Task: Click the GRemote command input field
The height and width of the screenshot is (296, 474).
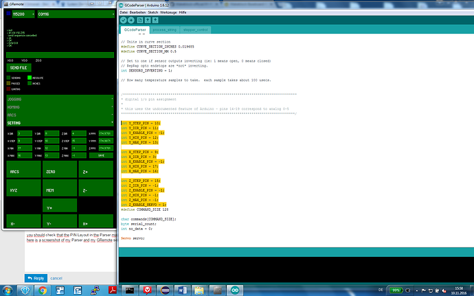Action: pos(60,55)
